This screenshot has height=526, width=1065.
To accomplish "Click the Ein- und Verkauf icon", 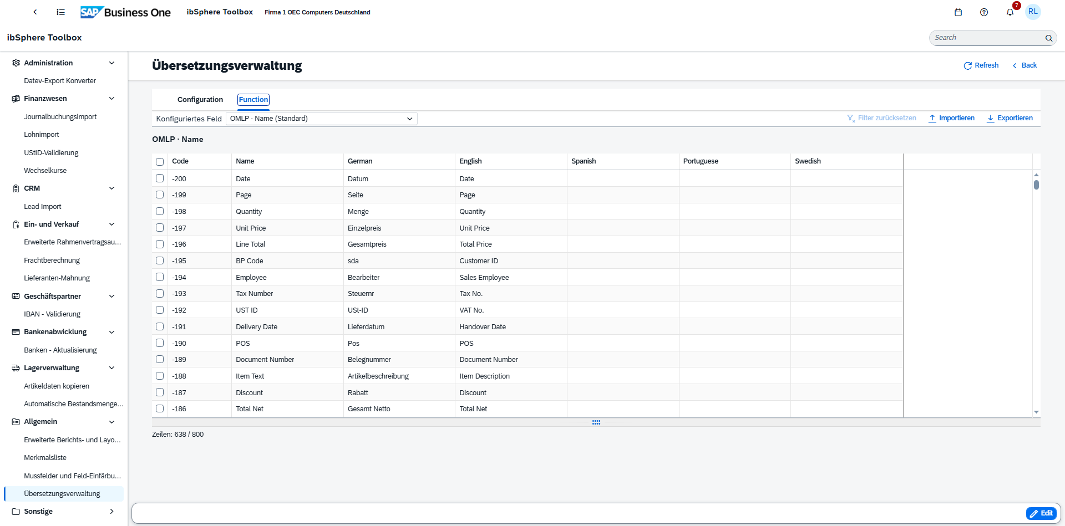I will [16, 224].
